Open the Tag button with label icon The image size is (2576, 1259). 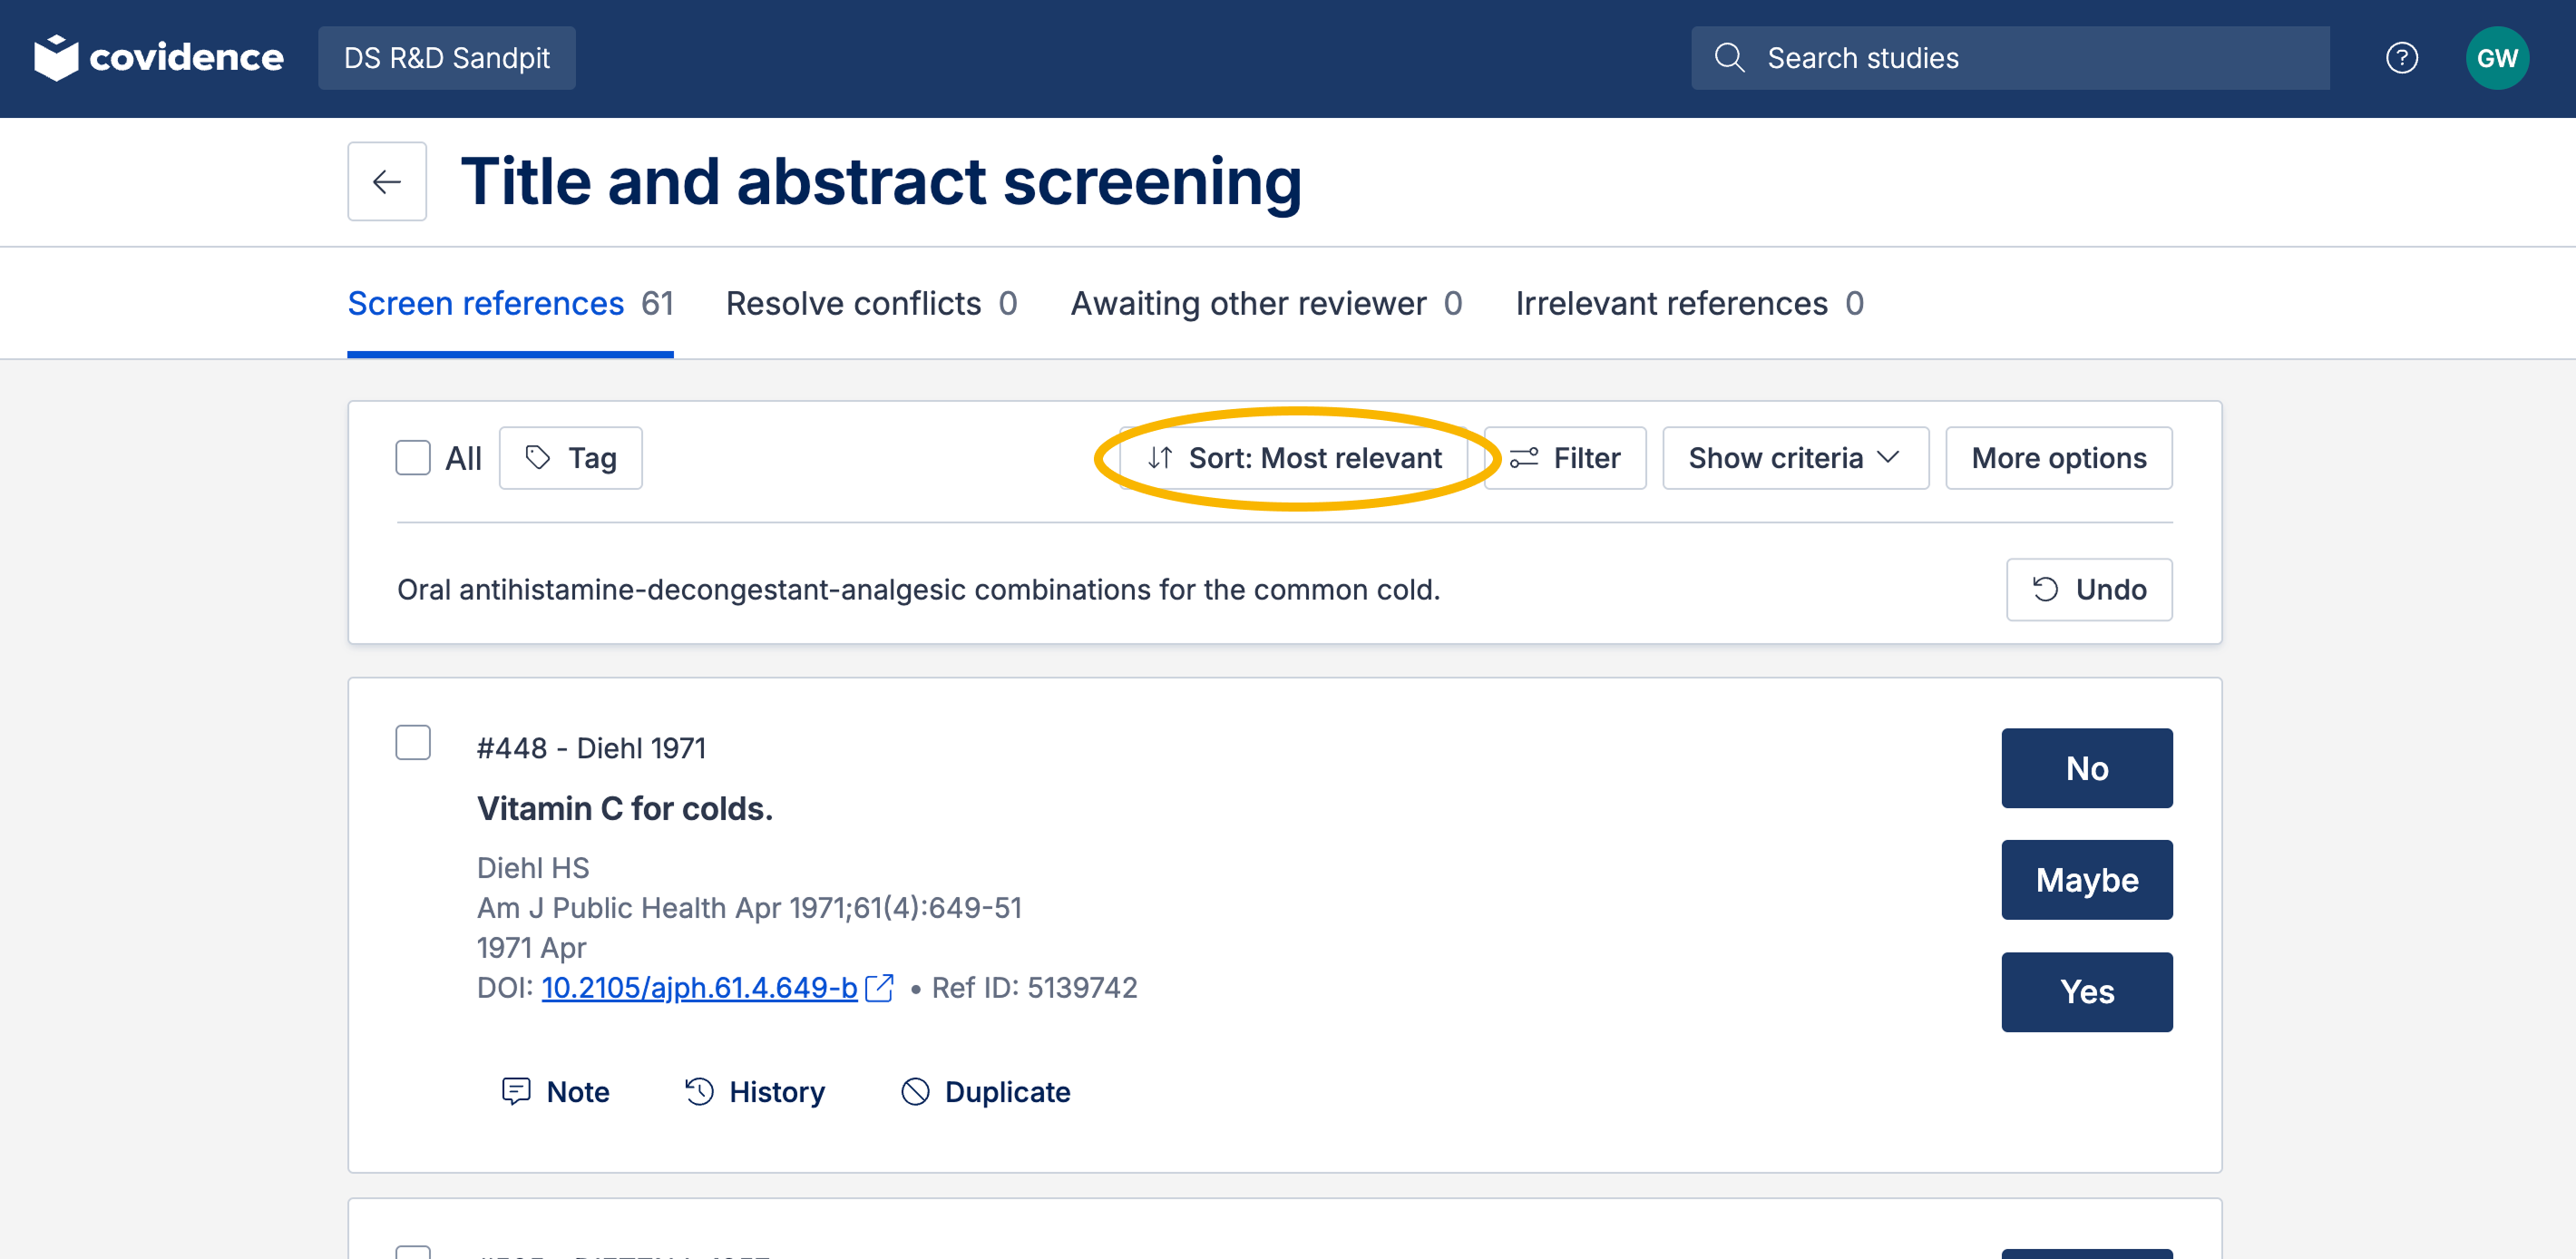[570, 458]
